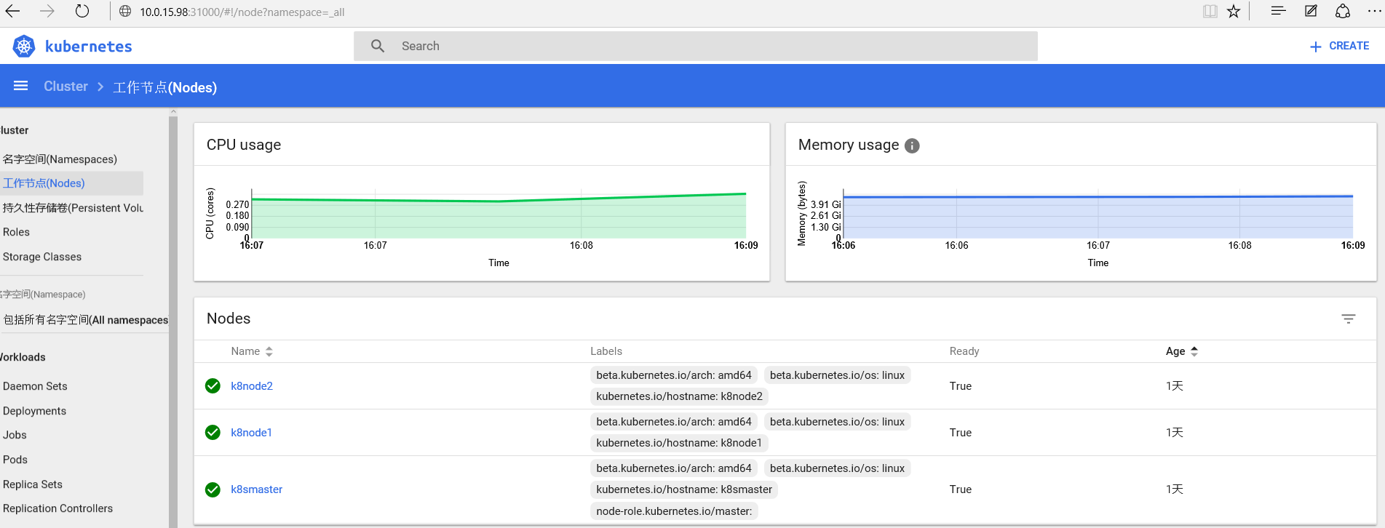Reload the page with refresh icon
Viewport: 1385px width, 528px height.
pyautogui.click(x=82, y=12)
